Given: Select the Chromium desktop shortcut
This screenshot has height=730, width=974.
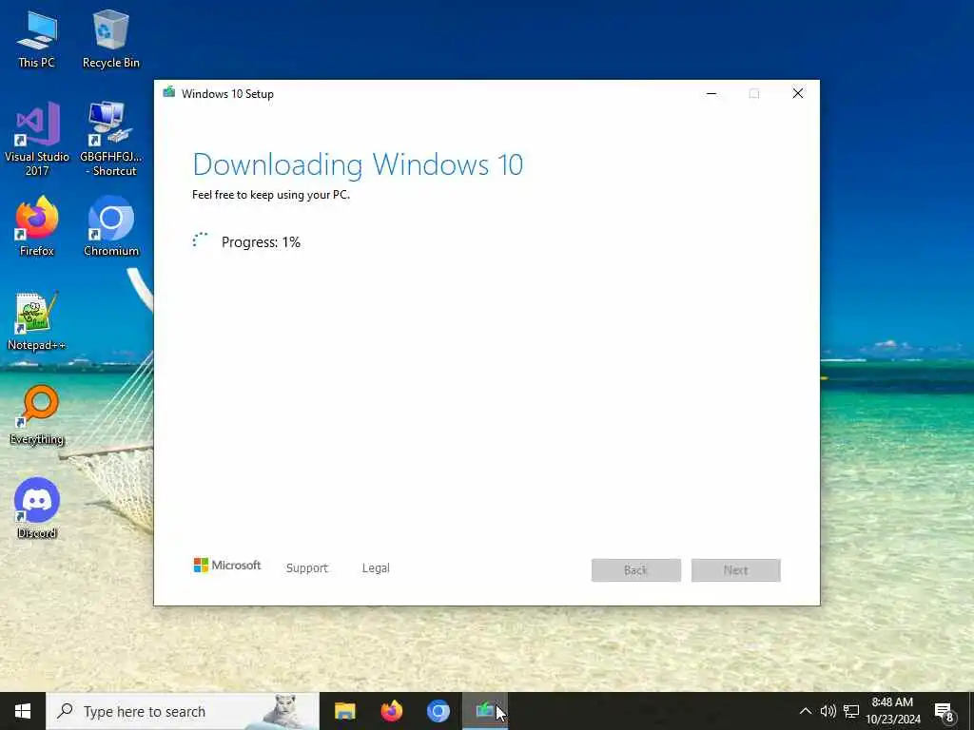Looking at the screenshot, I should point(110,226).
